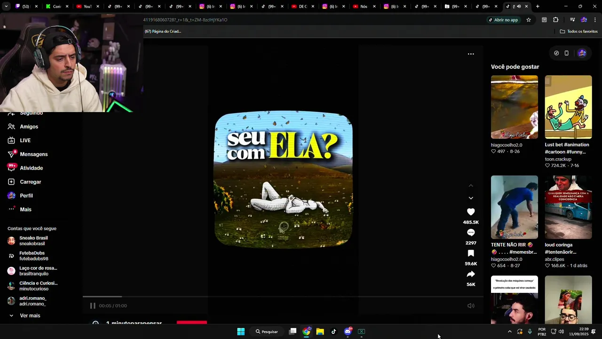602x339 pixels.
Task: Open language selector POR PTB2
Action: (x=542, y=331)
